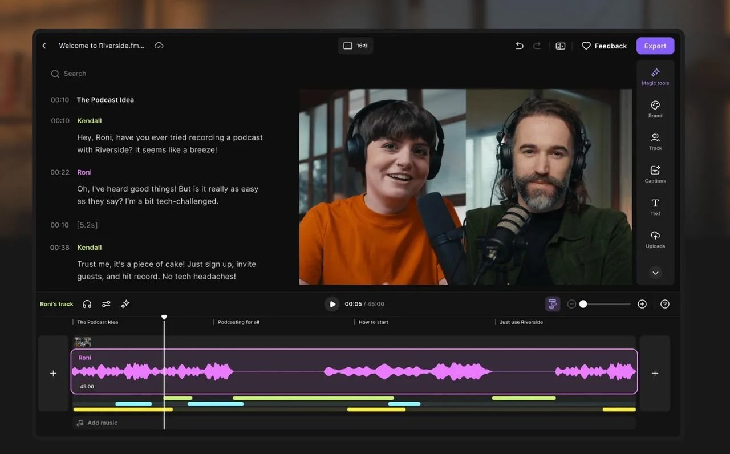Select the [5.2s] pause entry
This screenshot has height=454, width=730.
click(x=87, y=225)
